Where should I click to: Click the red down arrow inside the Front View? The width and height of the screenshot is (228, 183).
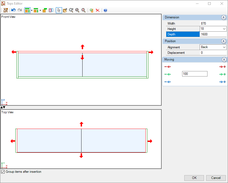click(82, 58)
